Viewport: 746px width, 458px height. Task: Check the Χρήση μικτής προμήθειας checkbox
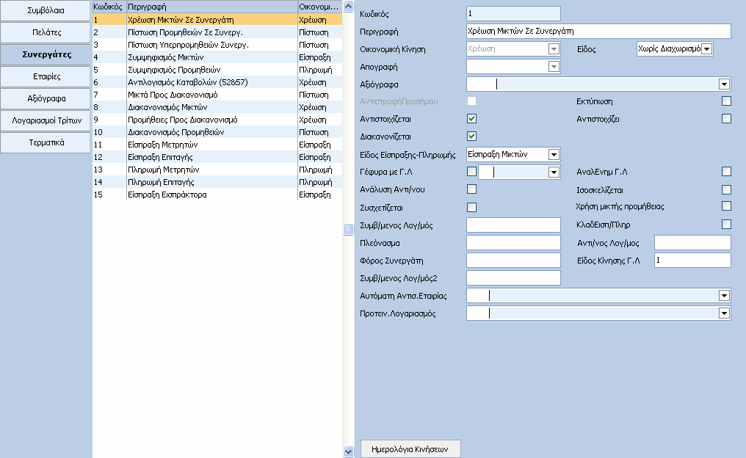pos(726,206)
